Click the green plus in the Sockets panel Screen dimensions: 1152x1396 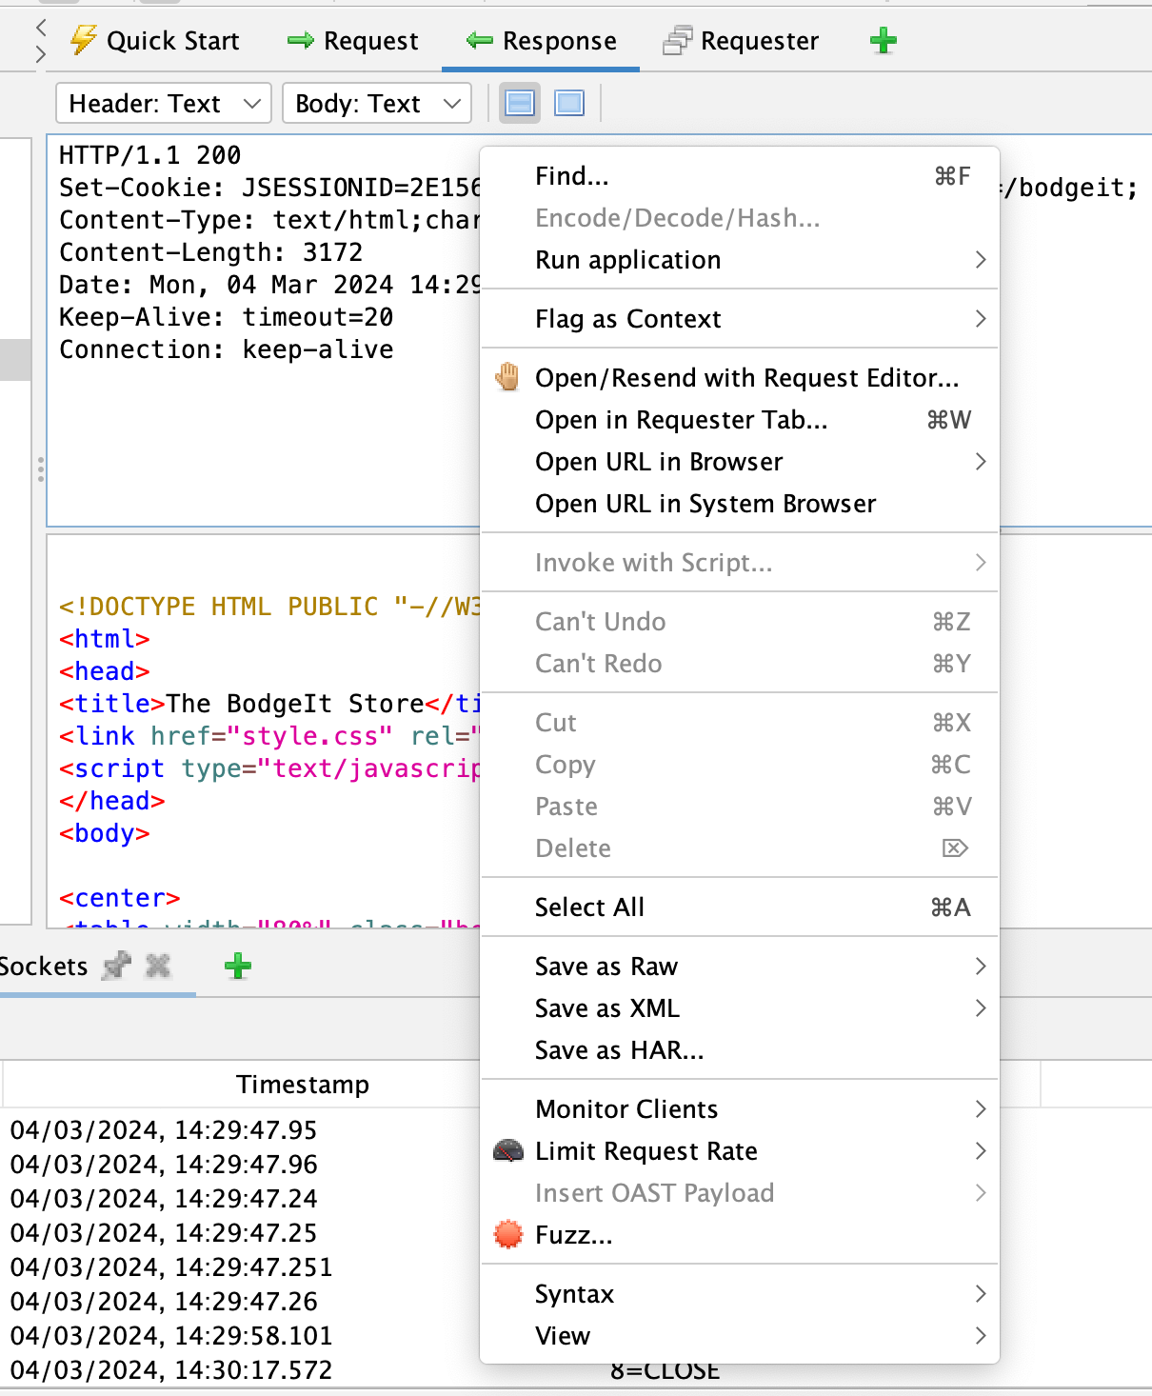click(x=237, y=966)
